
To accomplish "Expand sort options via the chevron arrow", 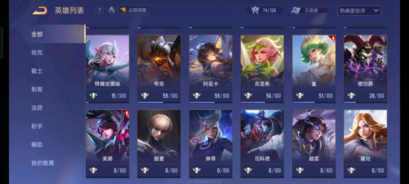I will pos(376,11).
